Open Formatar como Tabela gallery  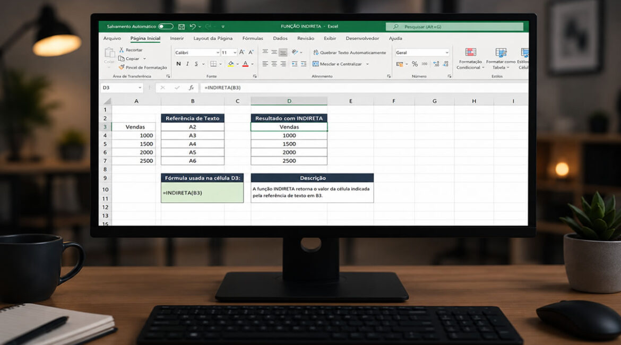[x=501, y=58]
